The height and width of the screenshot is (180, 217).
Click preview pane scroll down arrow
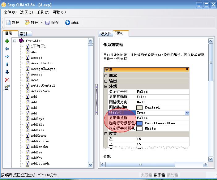[x=211, y=159]
